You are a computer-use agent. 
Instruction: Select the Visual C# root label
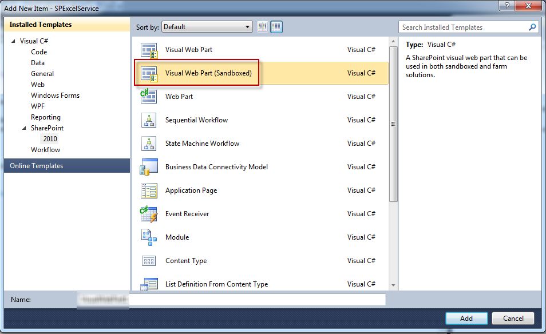[34, 41]
